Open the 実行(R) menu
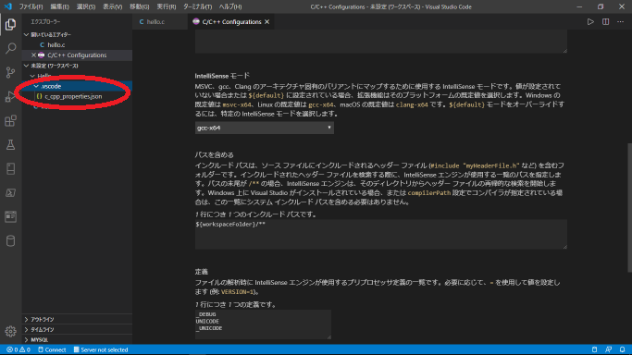 (x=166, y=6)
